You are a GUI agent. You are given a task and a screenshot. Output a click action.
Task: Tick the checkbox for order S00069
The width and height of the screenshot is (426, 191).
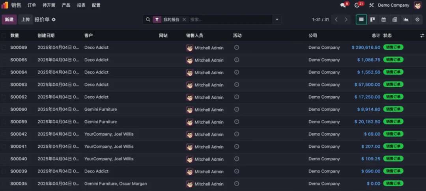pos(4,48)
